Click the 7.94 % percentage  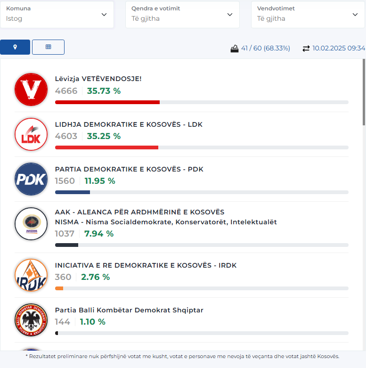pos(99,234)
